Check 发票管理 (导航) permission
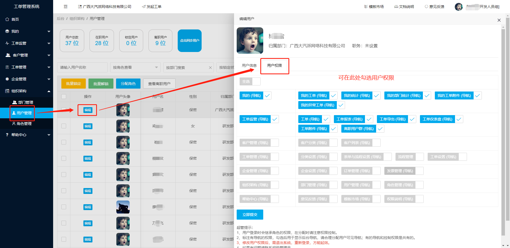Viewport: 510px width, 248px height. [x=419, y=171]
